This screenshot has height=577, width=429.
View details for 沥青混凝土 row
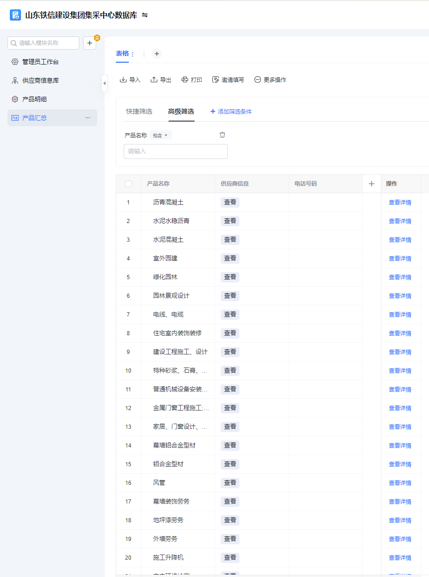click(x=400, y=202)
